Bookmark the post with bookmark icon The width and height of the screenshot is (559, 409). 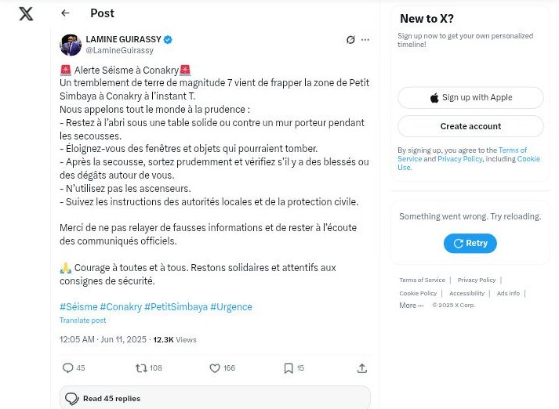coord(289,368)
